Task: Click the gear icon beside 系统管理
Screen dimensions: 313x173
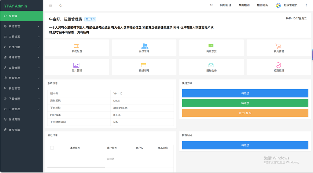Action: click(5, 26)
